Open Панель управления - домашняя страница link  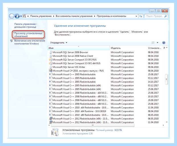[x=25, y=25]
